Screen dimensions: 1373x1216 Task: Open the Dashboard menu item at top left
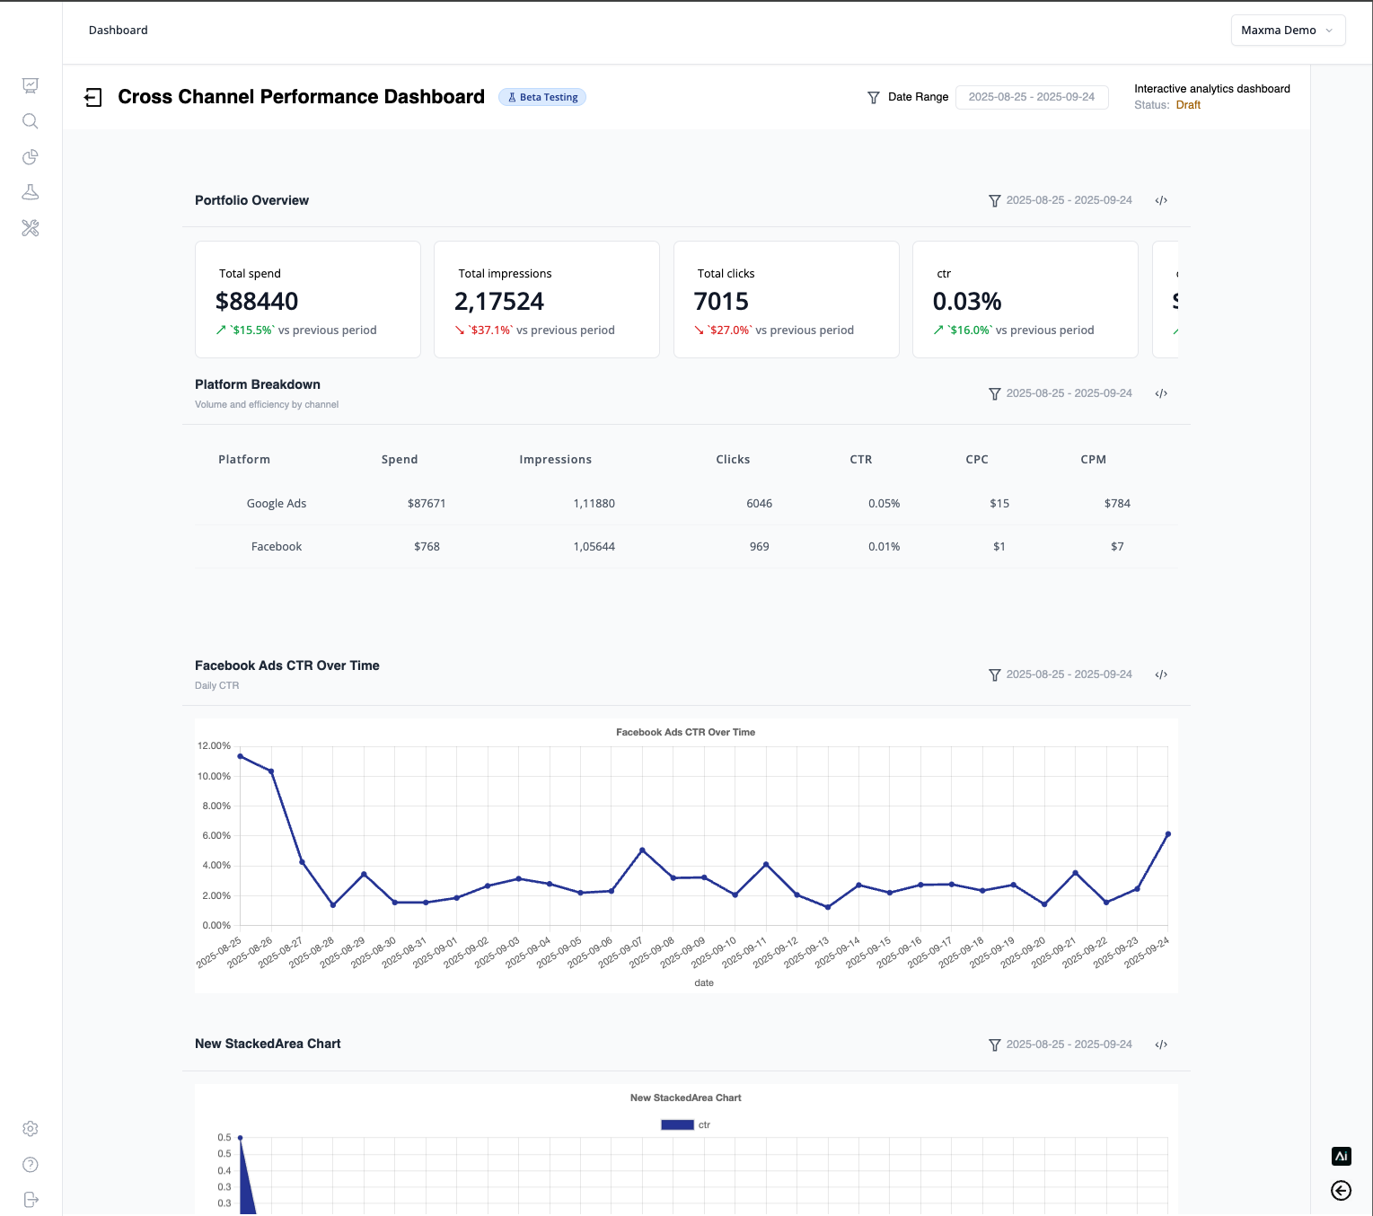click(x=118, y=30)
